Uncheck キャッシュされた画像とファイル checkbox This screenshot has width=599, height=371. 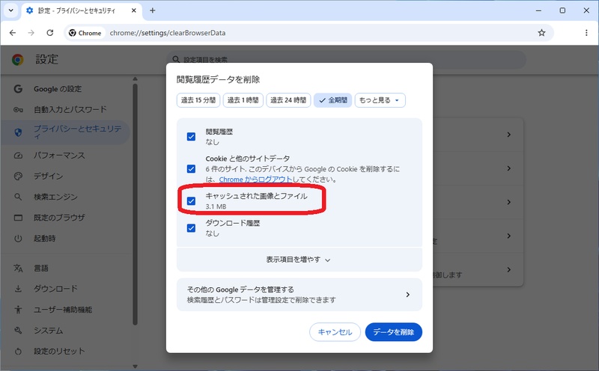(x=191, y=200)
